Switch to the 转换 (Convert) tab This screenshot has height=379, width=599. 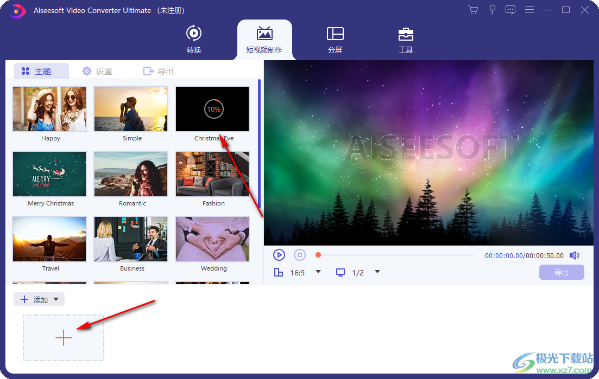pos(194,39)
